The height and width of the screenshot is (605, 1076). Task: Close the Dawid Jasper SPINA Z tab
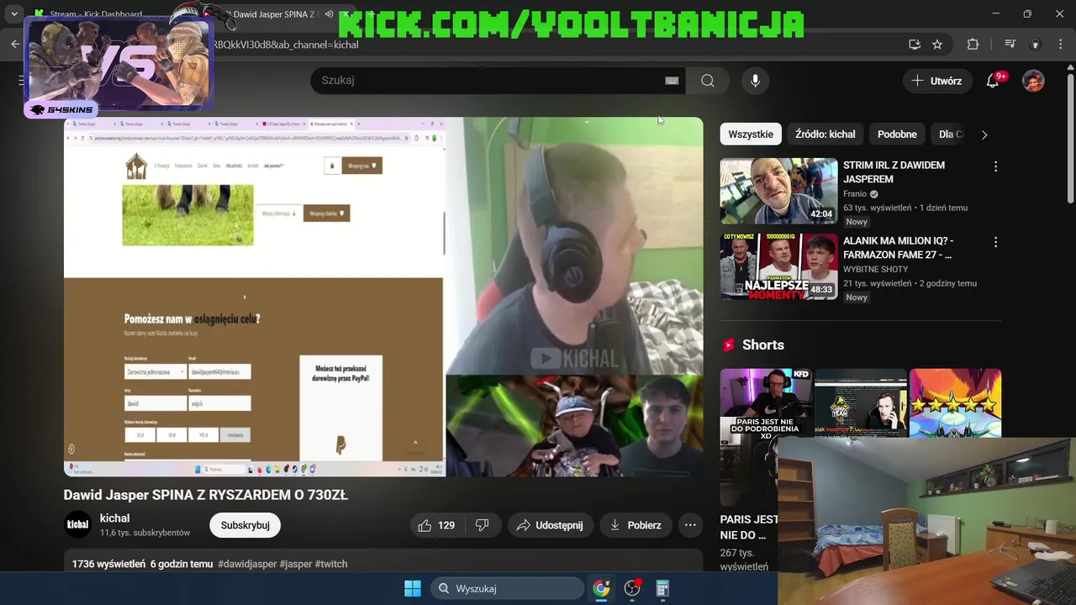[345, 14]
